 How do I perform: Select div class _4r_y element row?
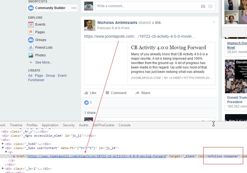[x=25, y=131]
